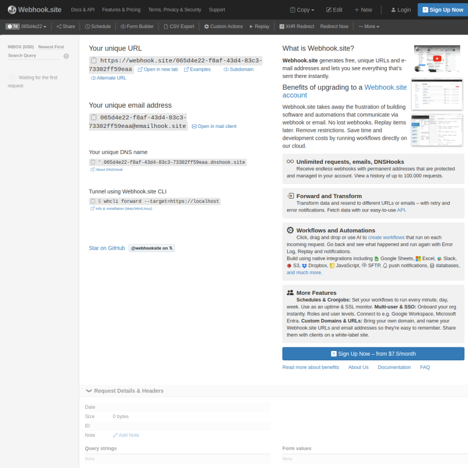Copy the whcli forward command clipboard icon
468x468 pixels.
93,201
